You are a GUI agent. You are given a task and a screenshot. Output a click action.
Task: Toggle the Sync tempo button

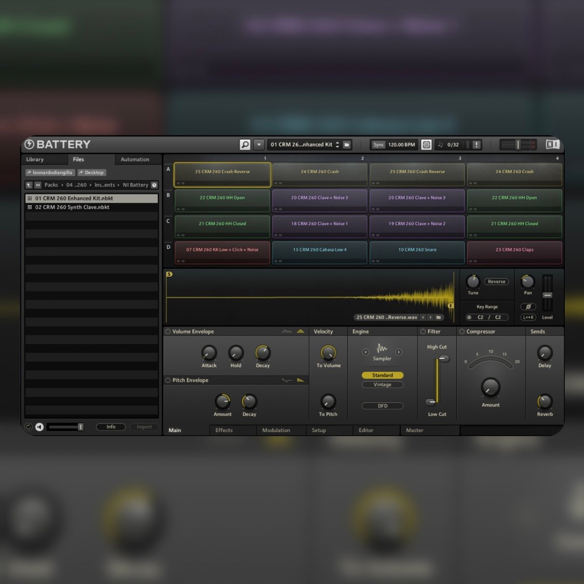(378, 144)
